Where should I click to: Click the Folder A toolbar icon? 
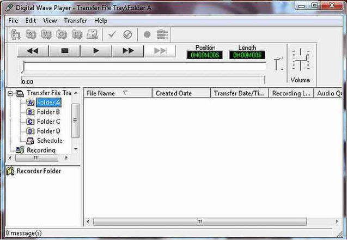coord(31,34)
